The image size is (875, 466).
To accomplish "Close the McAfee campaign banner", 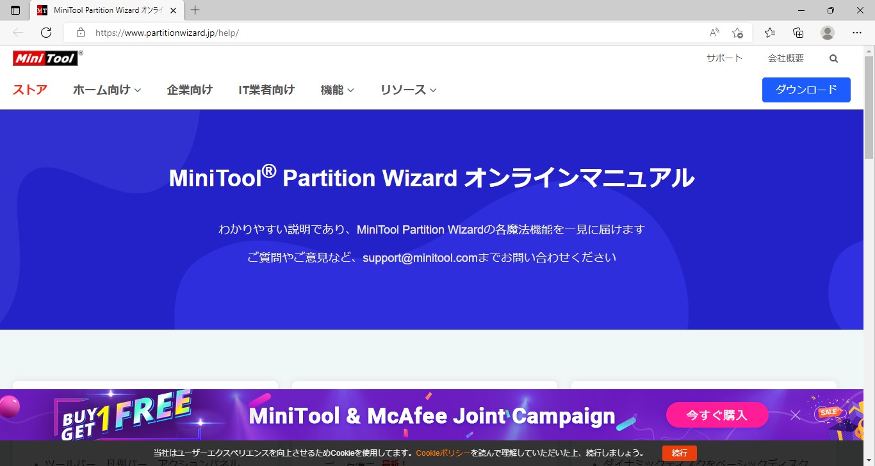I will (x=796, y=415).
